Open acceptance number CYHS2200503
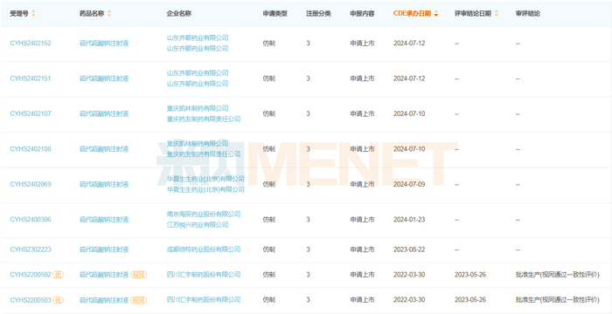Screen dimensions: 612x314 point(31,300)
